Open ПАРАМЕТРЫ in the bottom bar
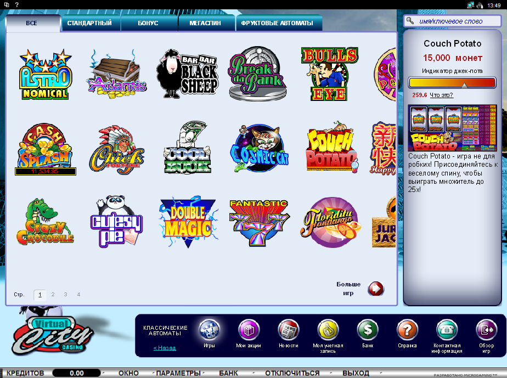This screenshot has height=378, width=507. coord(178,373)
